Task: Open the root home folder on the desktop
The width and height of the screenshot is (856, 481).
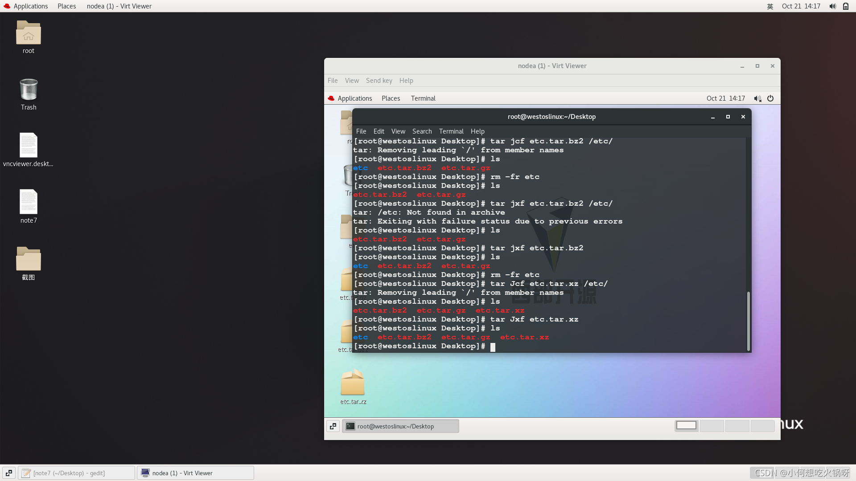Action: pos(29,33)
